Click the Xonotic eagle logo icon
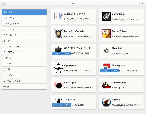Image resolution: width=146 pixels, height=114 pixels. 106,102
